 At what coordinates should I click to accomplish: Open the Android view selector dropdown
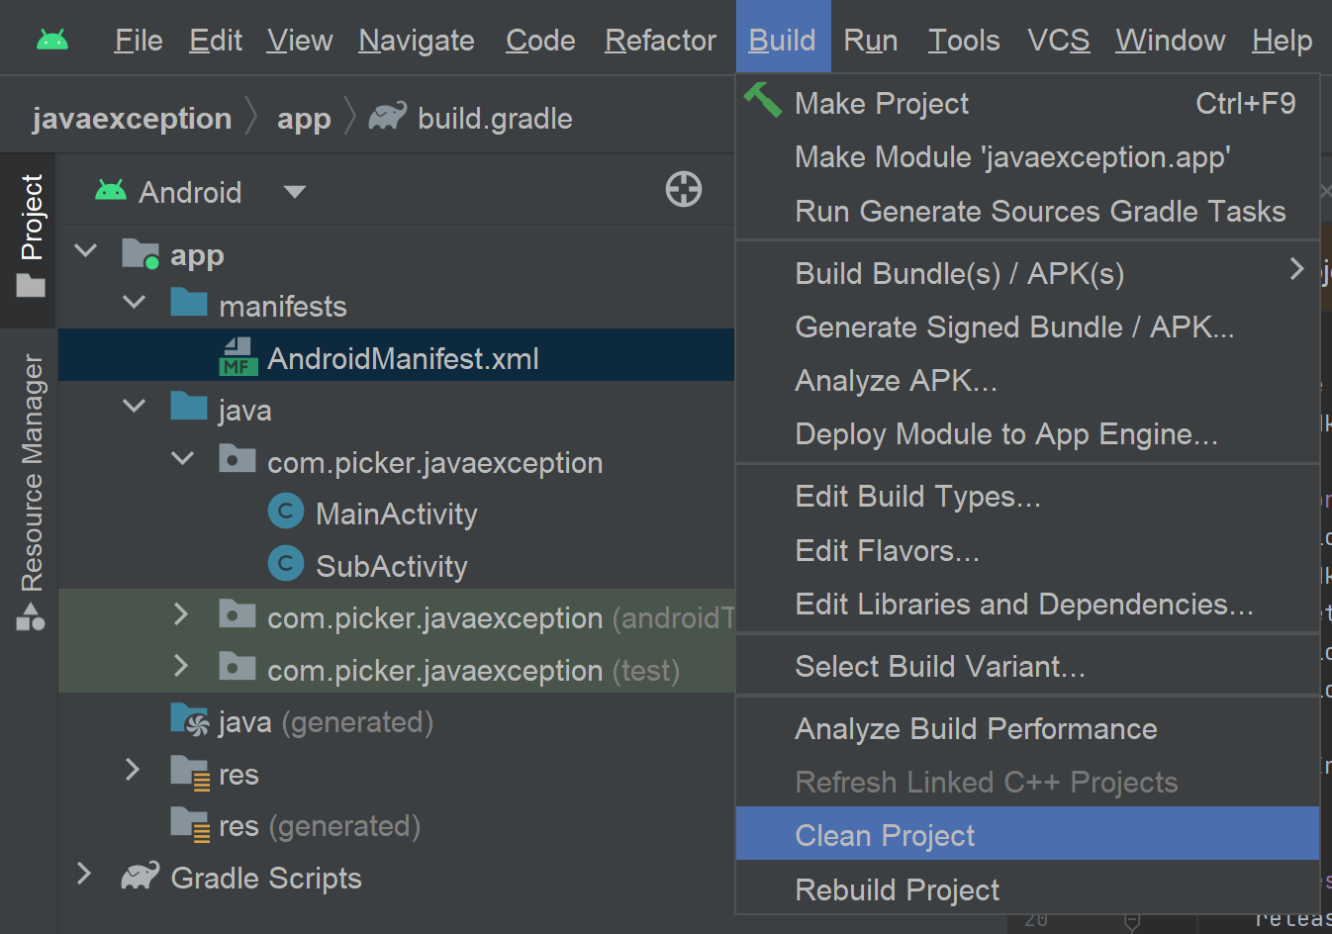[x=294, y=192]
